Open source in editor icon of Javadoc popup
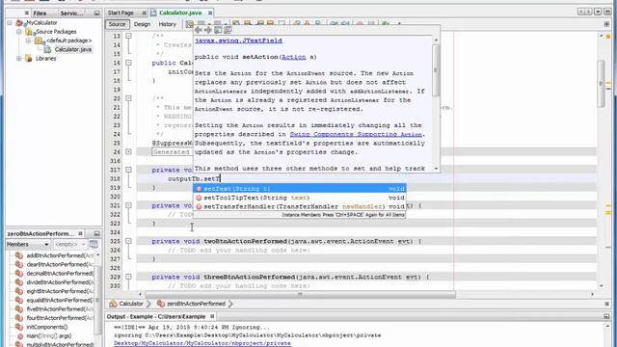 [228, 30]
